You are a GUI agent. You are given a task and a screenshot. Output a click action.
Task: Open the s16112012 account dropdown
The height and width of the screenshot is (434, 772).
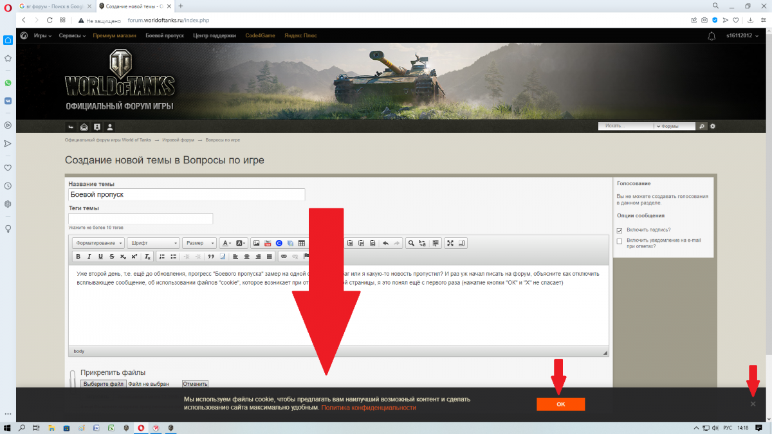pos(744,36)
